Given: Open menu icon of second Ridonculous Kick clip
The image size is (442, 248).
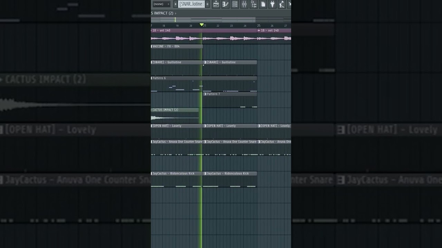Looking at the screenshot, I should point(205,174).
